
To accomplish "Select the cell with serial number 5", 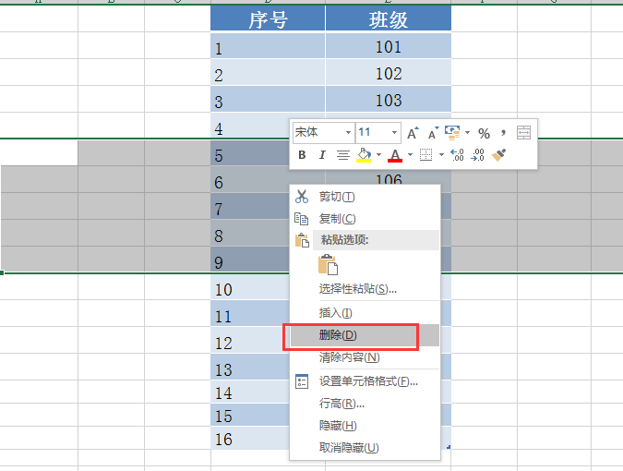I will (250, 152).
